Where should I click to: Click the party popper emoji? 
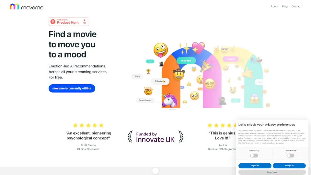click(206, 66)
